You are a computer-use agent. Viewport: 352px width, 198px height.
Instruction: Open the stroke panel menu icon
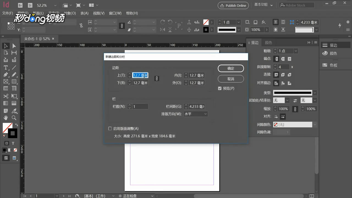[316, 42]
